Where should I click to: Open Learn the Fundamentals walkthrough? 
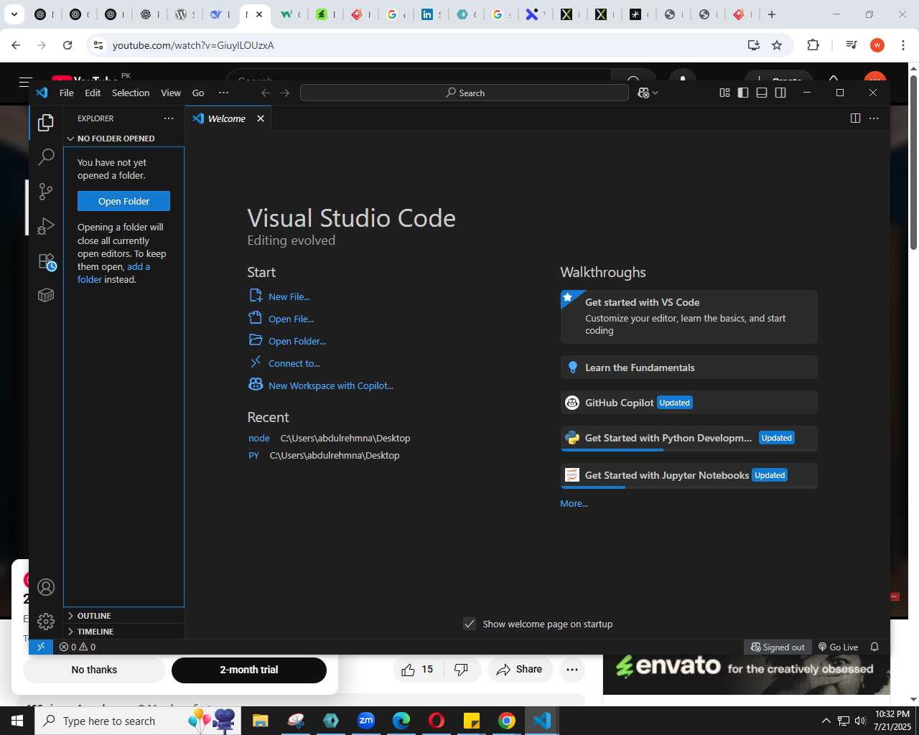[x=689, y=367]
